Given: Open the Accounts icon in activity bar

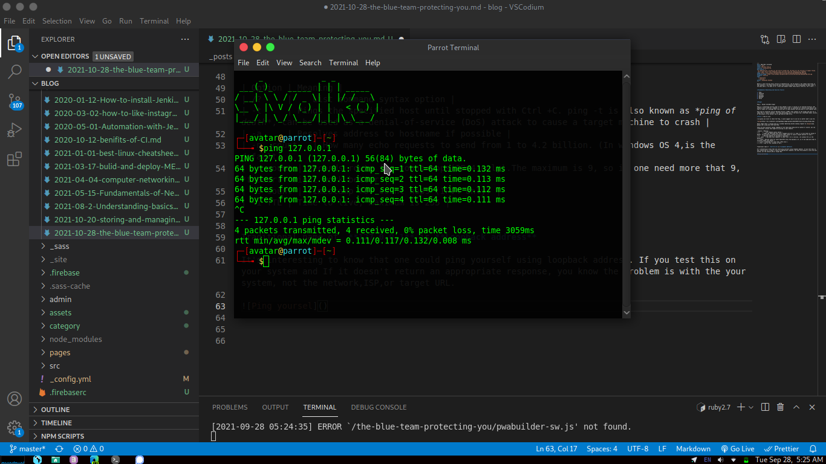Looking at the screenshot, I should (15, 399).
